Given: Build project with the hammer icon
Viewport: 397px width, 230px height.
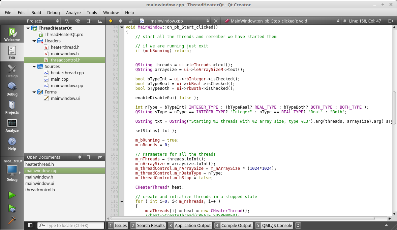Looking at the screenshot, I should (12, 220).
